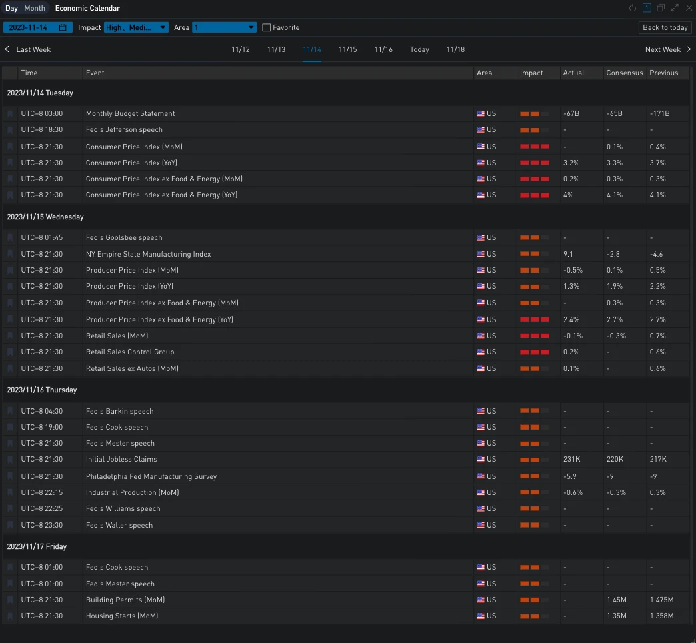Click high impact bar for Retail Sales (MoM)

point(535,336)
